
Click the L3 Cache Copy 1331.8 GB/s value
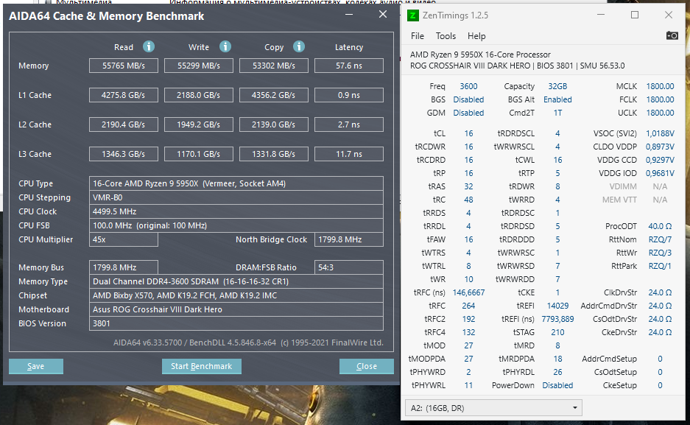tap(274, 154)
